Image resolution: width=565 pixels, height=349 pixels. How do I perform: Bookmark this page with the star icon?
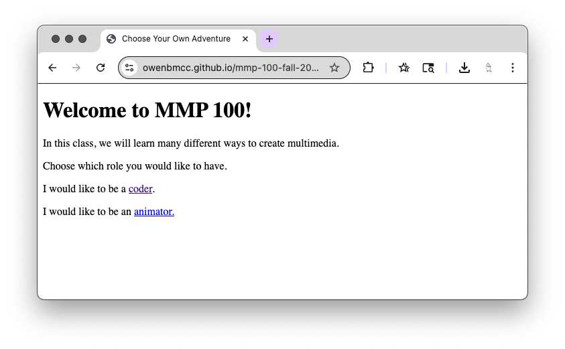pyautogui.click(x=334, y=68)
